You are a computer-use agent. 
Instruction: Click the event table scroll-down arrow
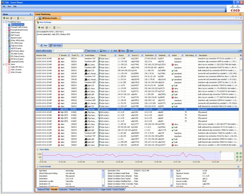241,145
